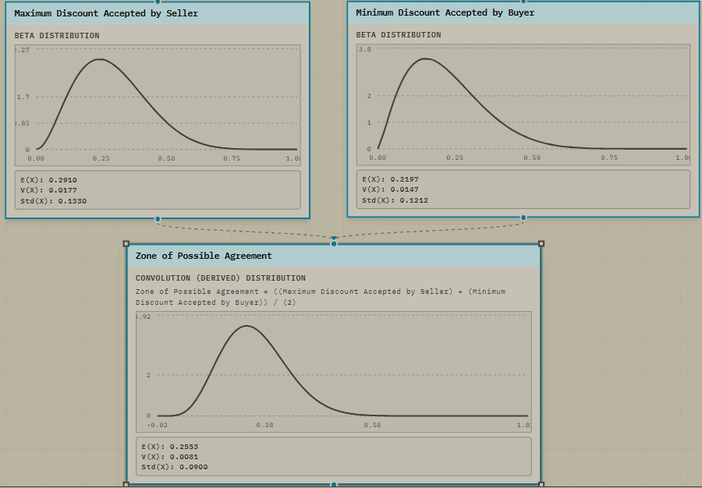The width and height of the screenshot is (702, 488).
Task: Click the Seller node's bottom connector port
Action: pyautogui.click(x=158, y=219)
